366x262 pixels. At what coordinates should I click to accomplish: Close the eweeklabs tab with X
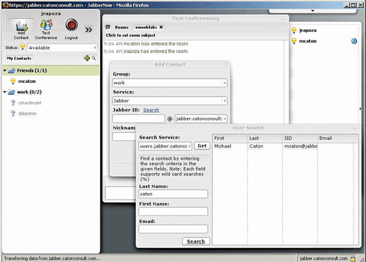pos(161,27)
